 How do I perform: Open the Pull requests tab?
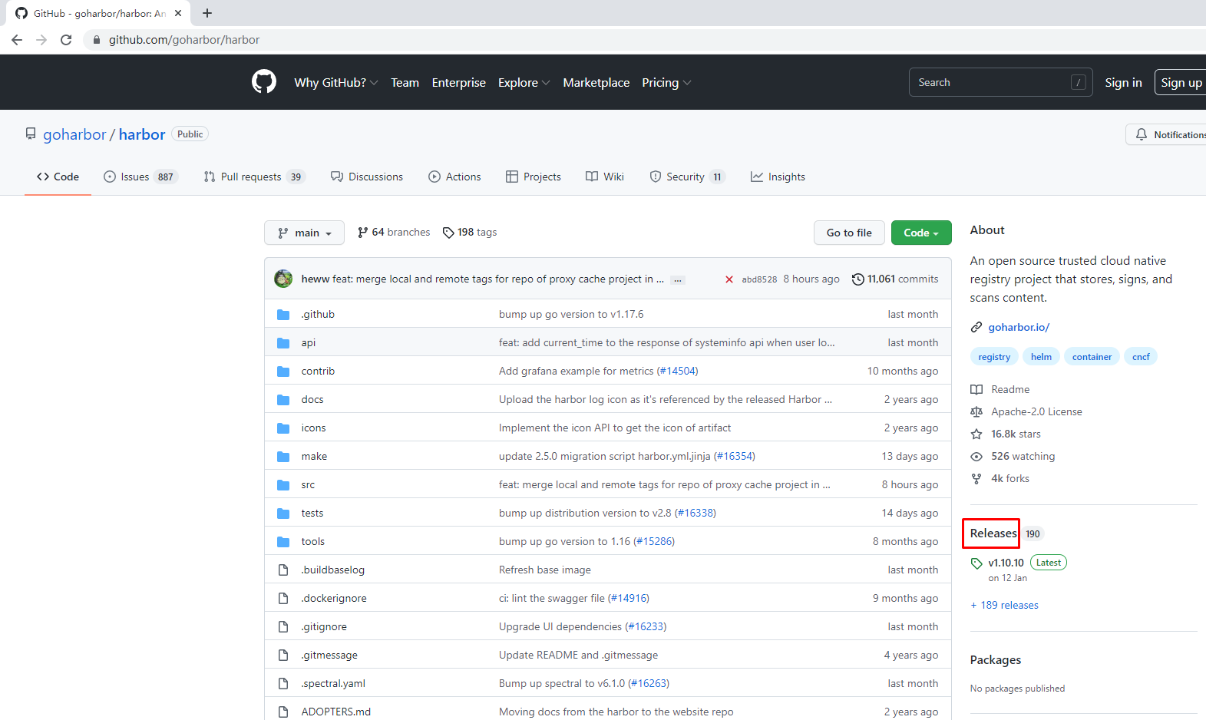(x=254, y=177)
